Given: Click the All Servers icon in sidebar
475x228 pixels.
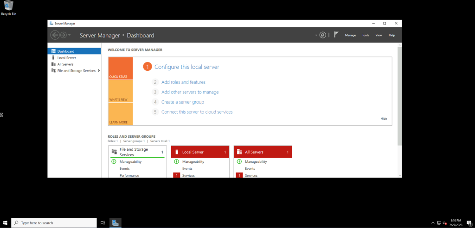Looking at the screenshot, I should coord(54,64).
